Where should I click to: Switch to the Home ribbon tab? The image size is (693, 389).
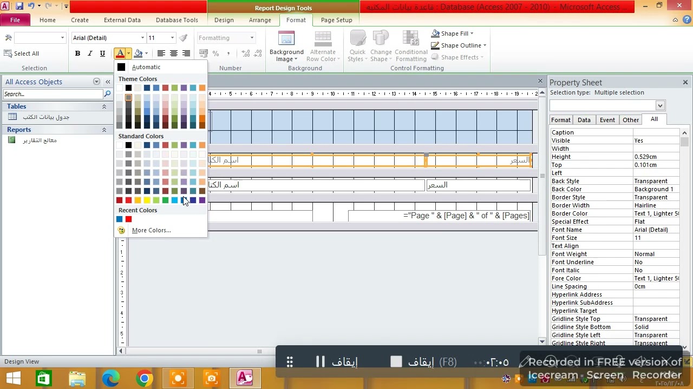click(48, 20)
